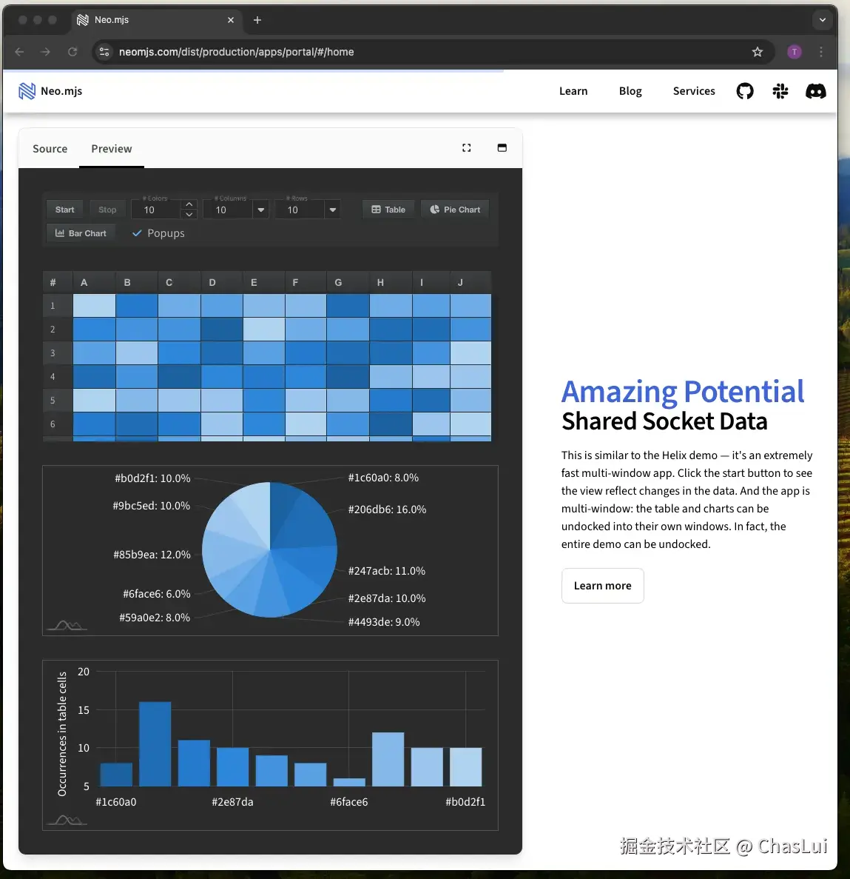Image resolution: width=850 pixels, height=879 pixels.
Task: Open the Services menu item
Action: (x=694, y=91)
